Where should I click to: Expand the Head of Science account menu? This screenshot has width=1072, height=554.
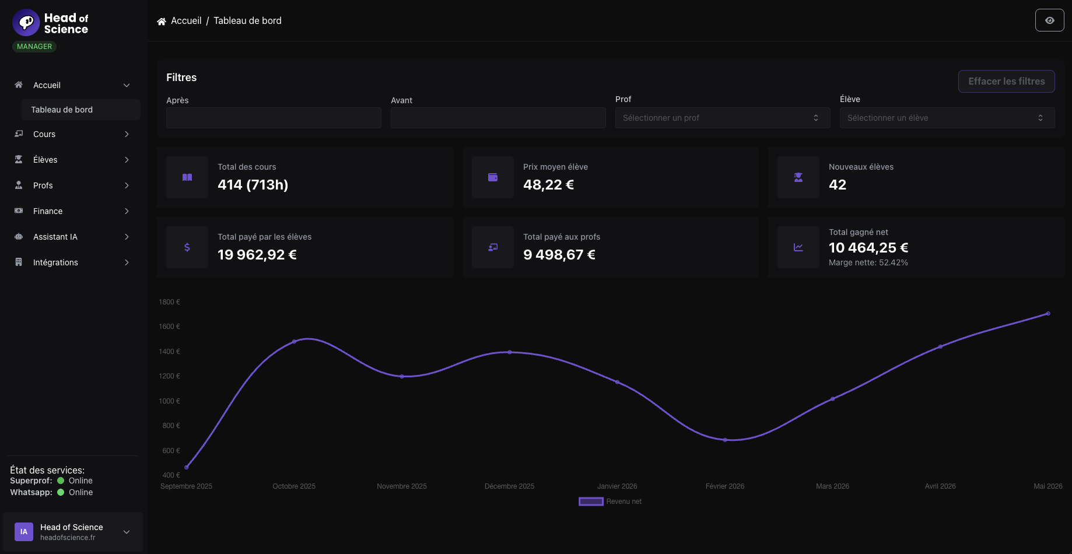coord(73,532)
